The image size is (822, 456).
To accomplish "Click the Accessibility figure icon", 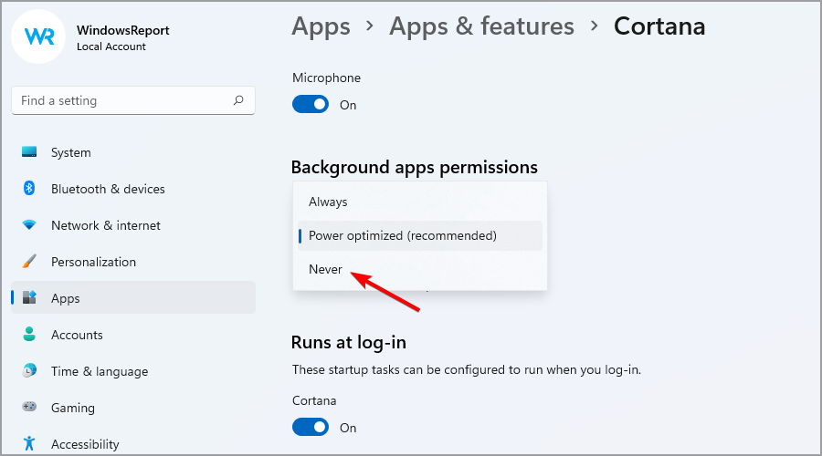I will click(x=29, y=443).
